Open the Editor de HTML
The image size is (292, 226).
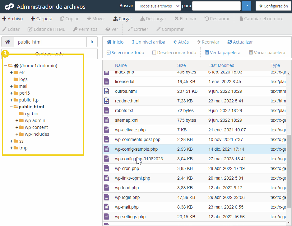pos(46,29)
